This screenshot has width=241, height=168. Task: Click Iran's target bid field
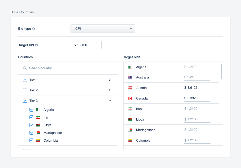point(197,109)
